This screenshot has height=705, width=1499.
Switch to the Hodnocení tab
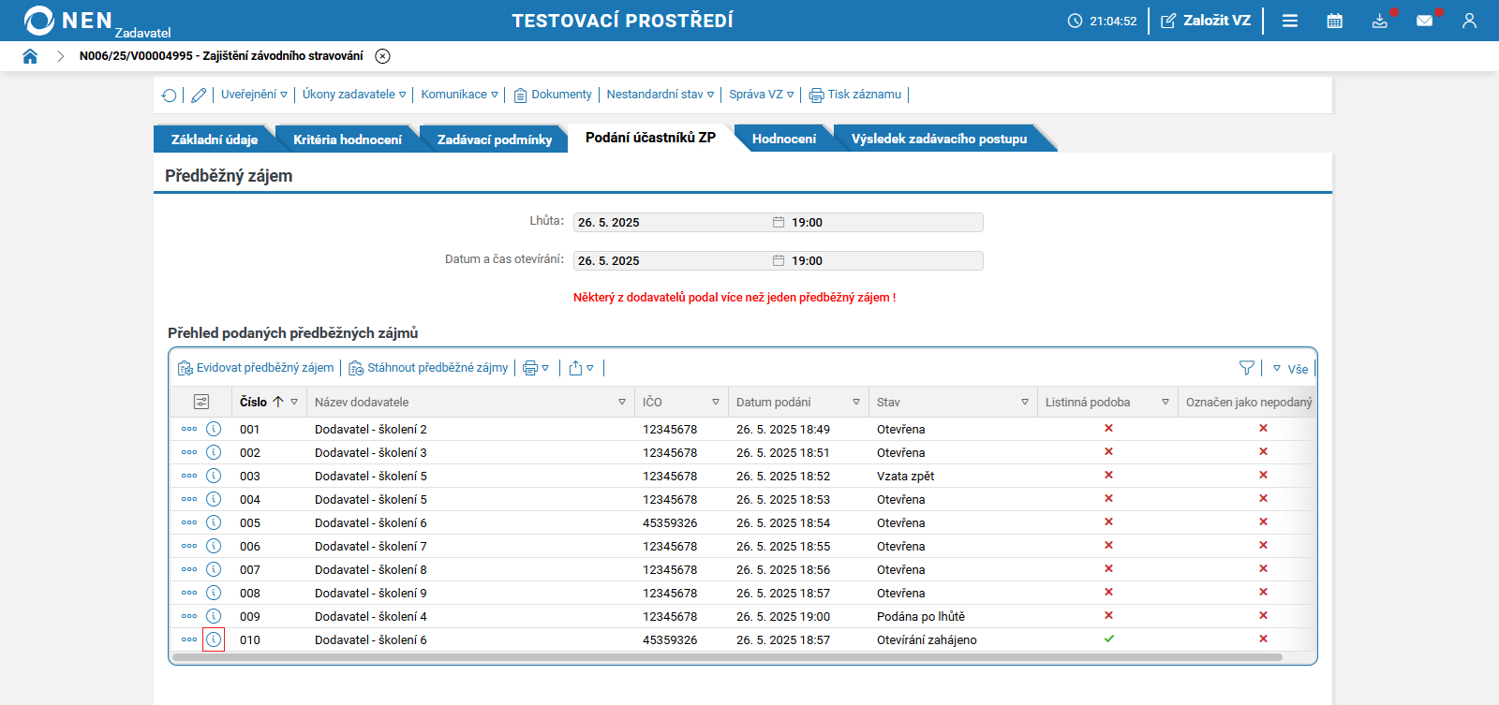(783, 139)
